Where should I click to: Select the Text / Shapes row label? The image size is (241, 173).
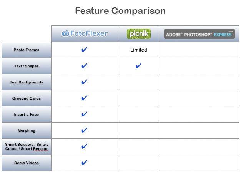pos(27,66)
